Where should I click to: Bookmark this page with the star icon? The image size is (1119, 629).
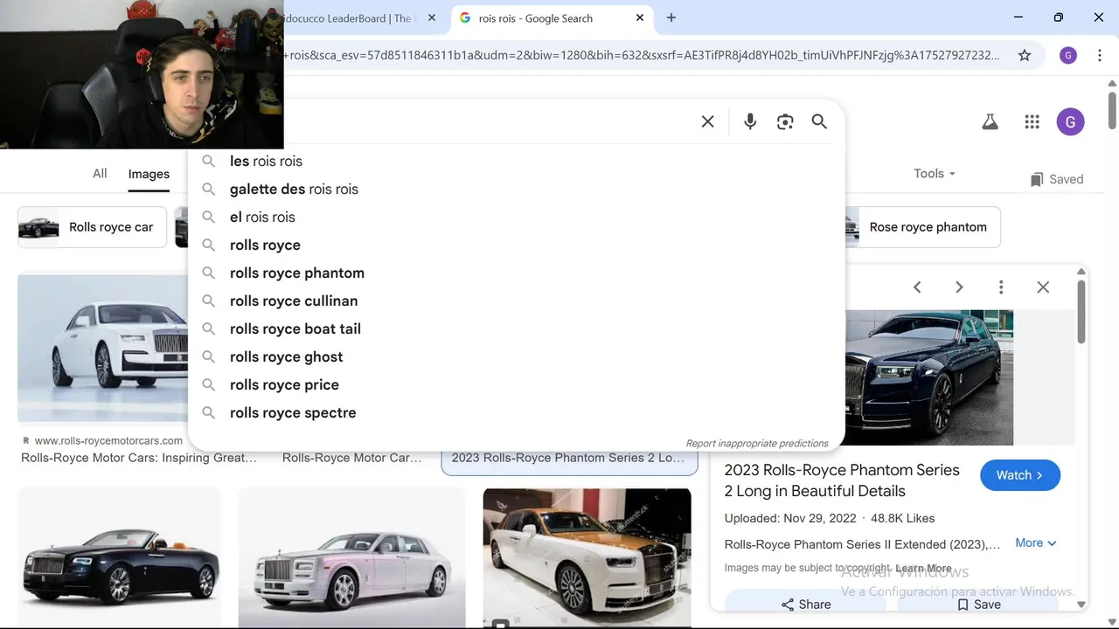[1025, 55]
